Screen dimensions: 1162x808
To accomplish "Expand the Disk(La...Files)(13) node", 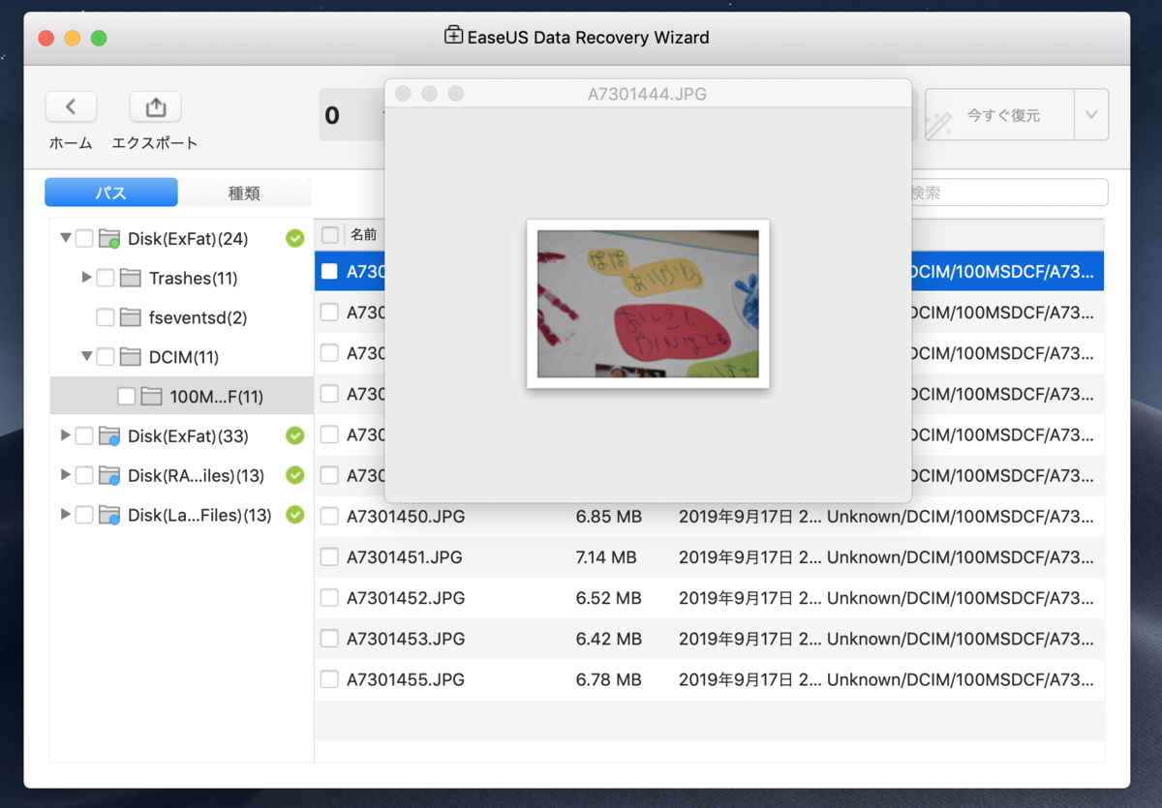I will 66,515.
